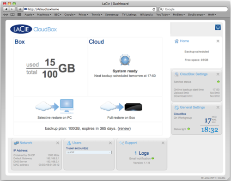The height and width of the screenshot is (181, 231).
Task: Click the Status light green indicator
Action: tap(188, 129)
